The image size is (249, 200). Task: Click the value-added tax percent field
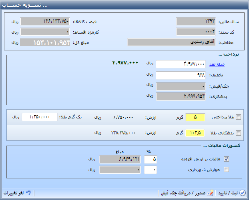[x=151, y=159]
